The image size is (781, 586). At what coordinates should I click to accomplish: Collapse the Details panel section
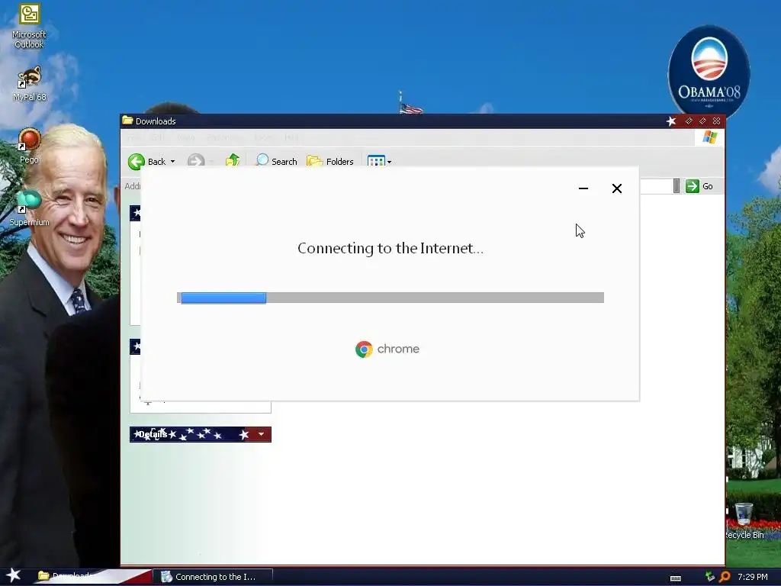tap(261, 434)
